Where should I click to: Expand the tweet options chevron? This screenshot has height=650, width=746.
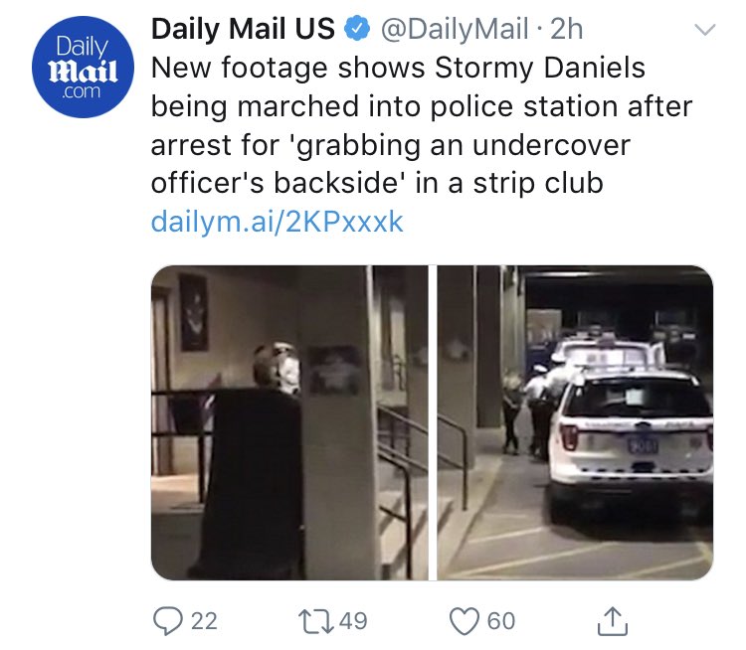704,30
